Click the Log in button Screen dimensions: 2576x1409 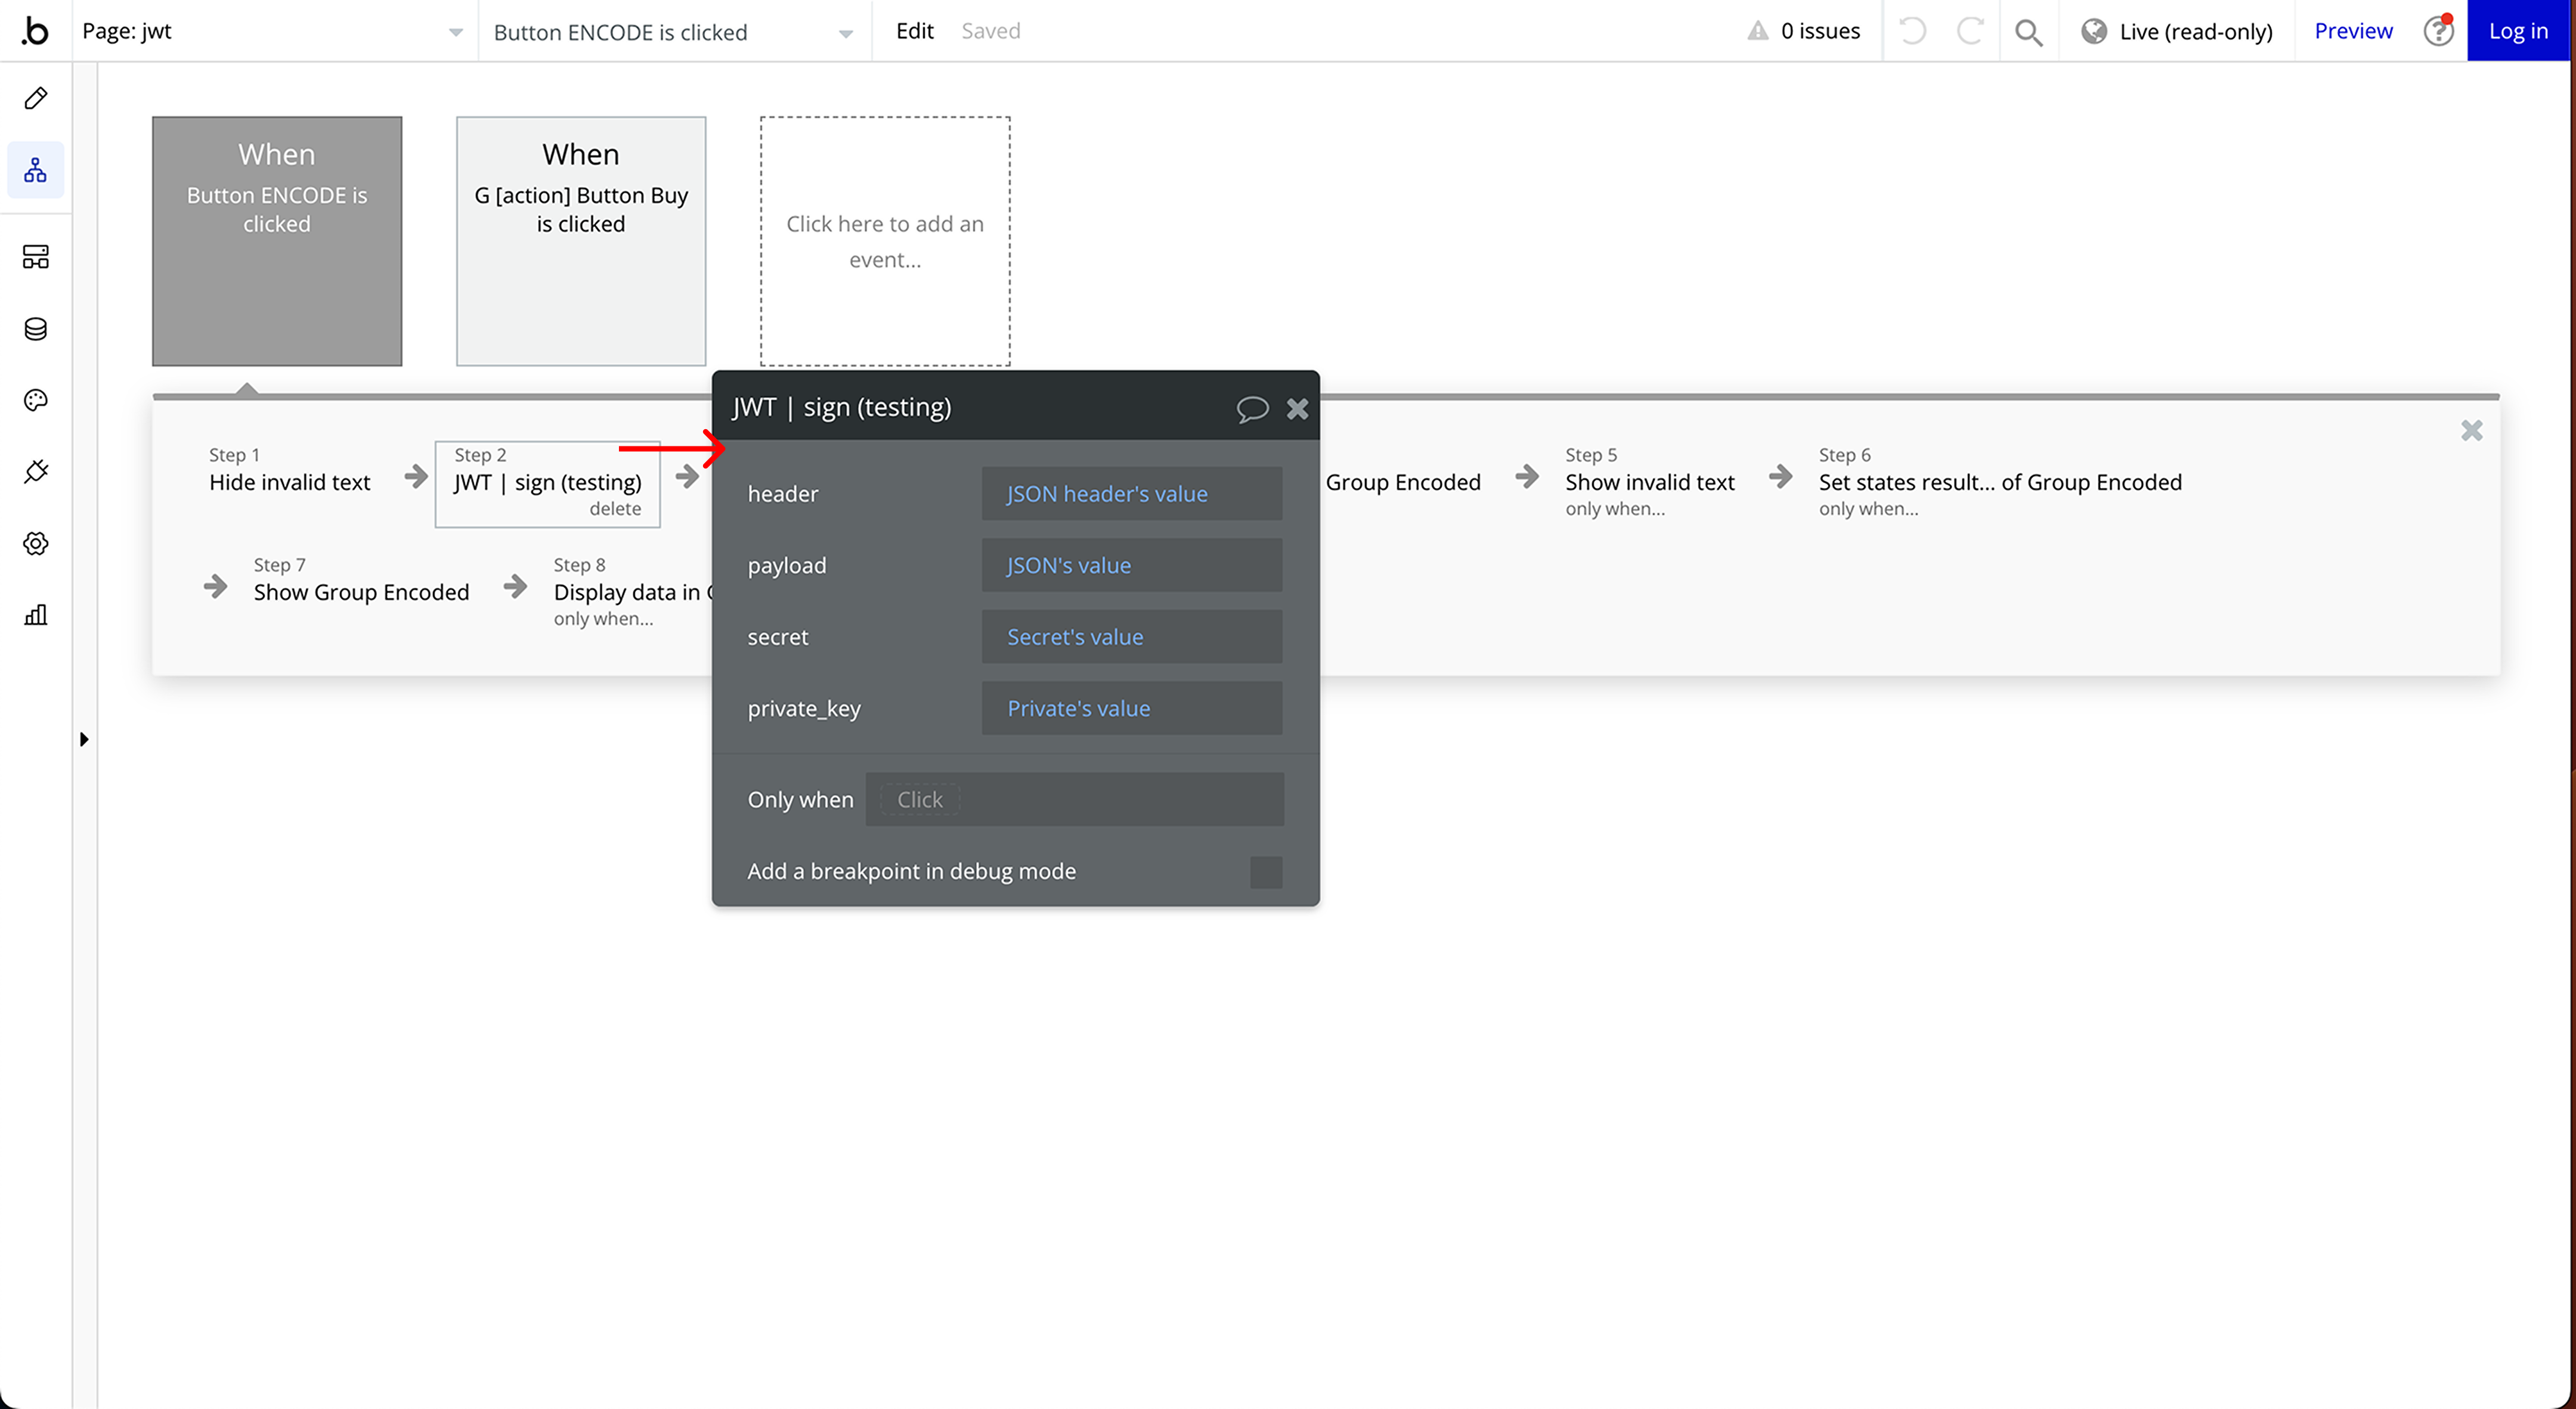click(2517, 31)
